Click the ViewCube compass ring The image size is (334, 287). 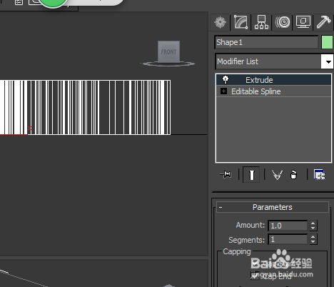168,64
